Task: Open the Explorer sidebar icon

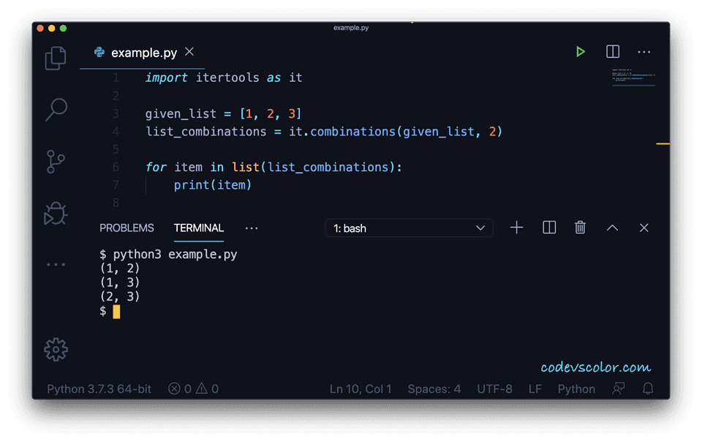Action: pos(56,58)
